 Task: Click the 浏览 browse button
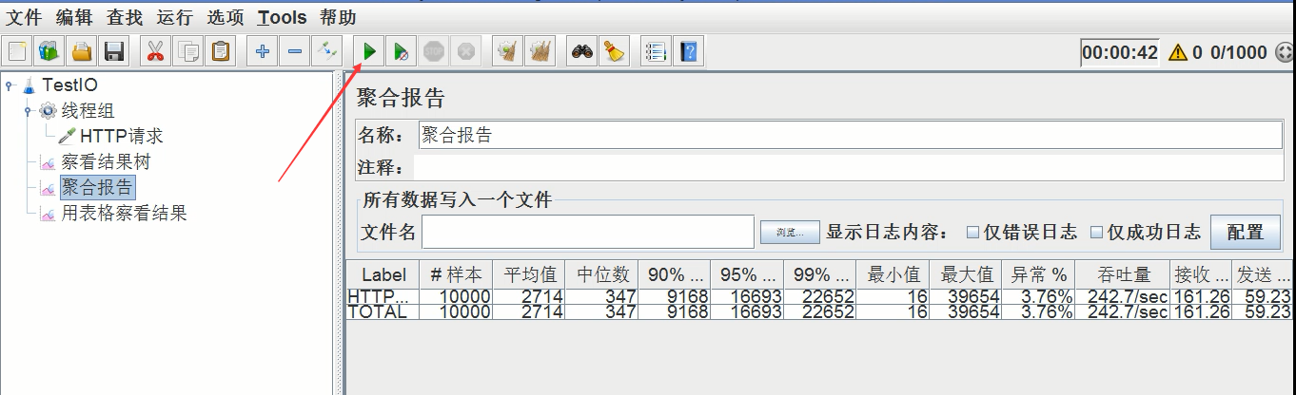click(790, 232)
